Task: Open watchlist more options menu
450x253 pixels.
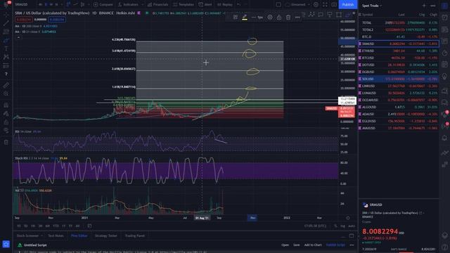Action: [433, 6]
